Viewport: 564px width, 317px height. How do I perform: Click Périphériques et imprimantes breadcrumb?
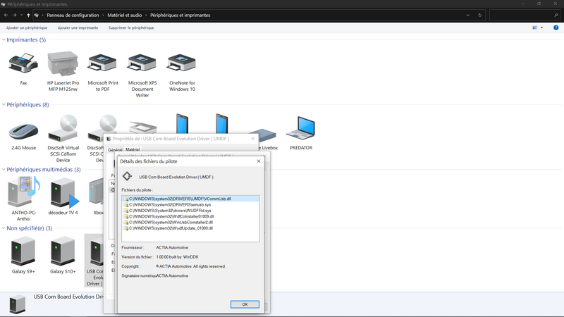180,15
